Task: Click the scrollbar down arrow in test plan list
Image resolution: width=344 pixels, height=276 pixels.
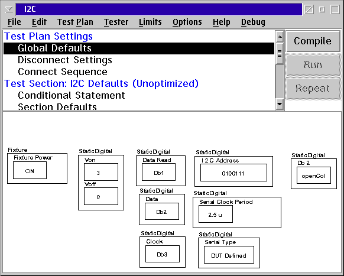Action: click(x=280, y=103)
